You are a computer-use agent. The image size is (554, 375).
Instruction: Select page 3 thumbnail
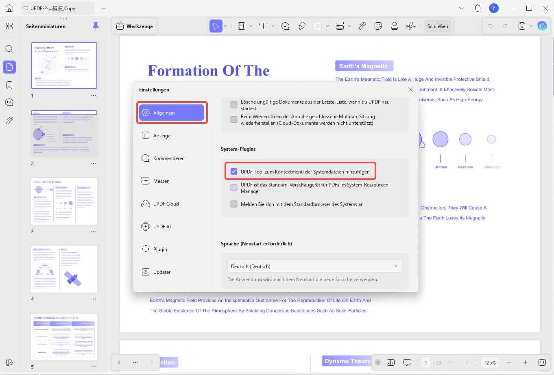click(64, 201)
